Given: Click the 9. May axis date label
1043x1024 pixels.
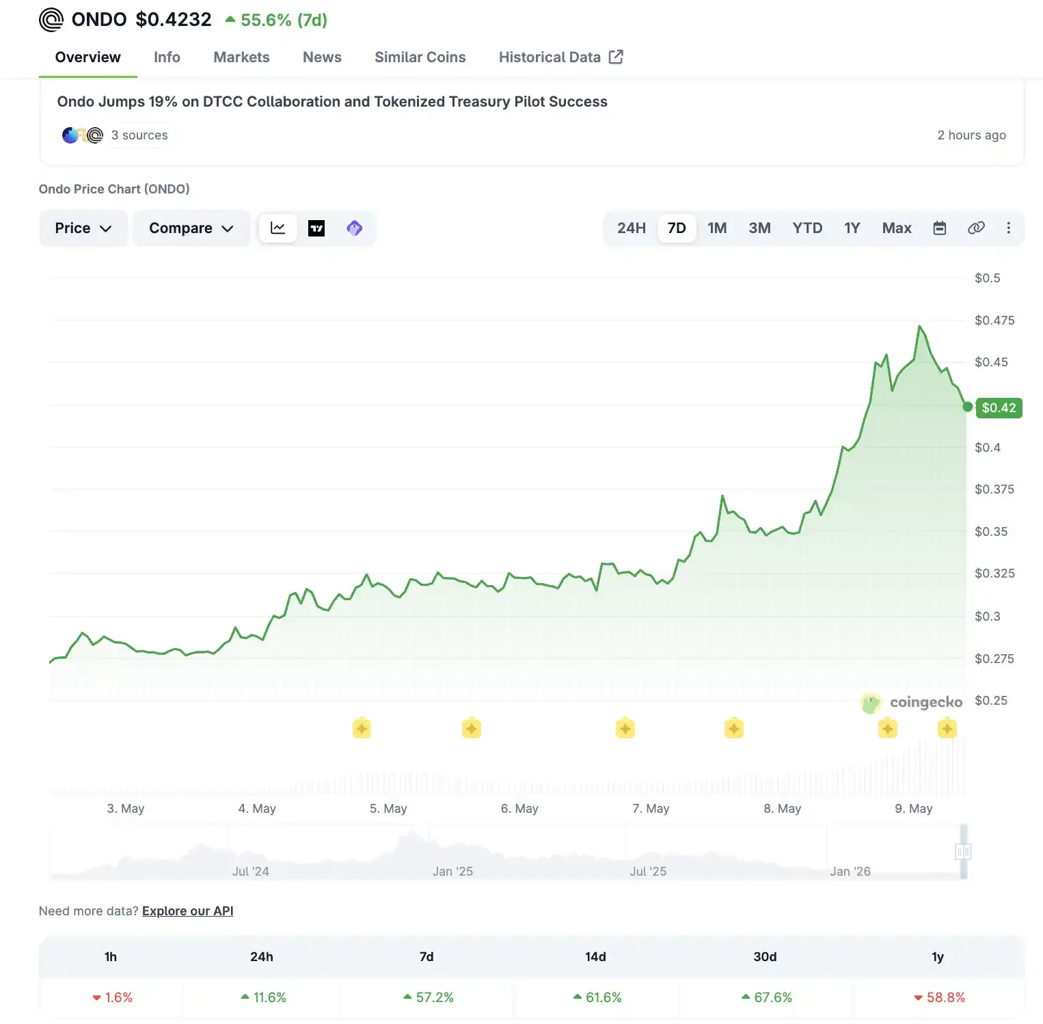Looking at the screenshot, I should pyautogui.click(x=914, y=809).
